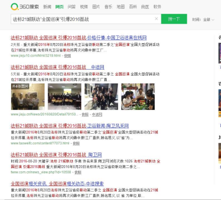Select the 网页 search tab
Viewport: 221px width, 200px height.
click(x=60, y=7)
